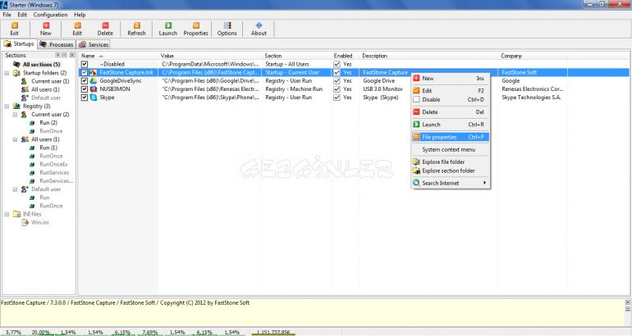Click the Refresh toolbar icon
This screenshot has width=632, height=336.
click(x=136, y=25)
